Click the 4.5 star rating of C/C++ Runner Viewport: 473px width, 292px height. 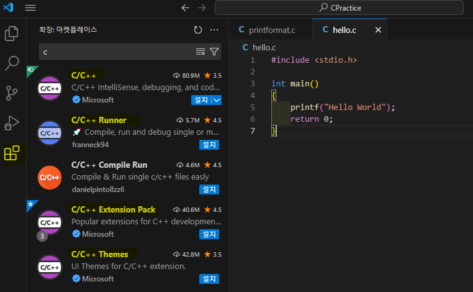coord(213,120)
